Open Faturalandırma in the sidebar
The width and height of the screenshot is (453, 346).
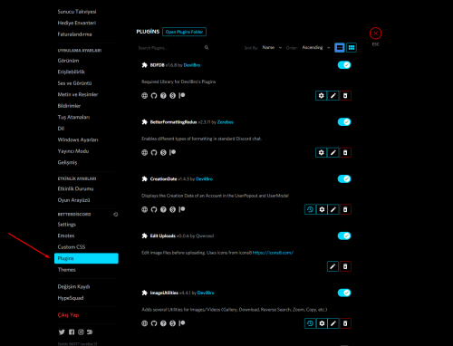86,34
